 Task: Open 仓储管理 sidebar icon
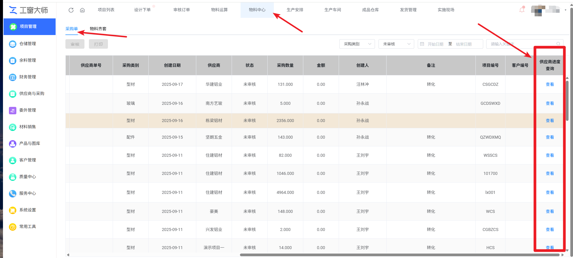tap(12, 44)
